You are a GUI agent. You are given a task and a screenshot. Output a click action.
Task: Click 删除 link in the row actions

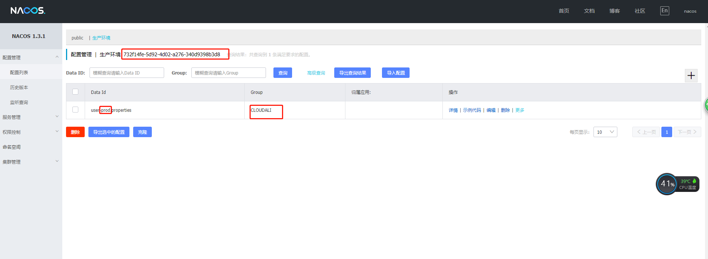tap(505, 110)
